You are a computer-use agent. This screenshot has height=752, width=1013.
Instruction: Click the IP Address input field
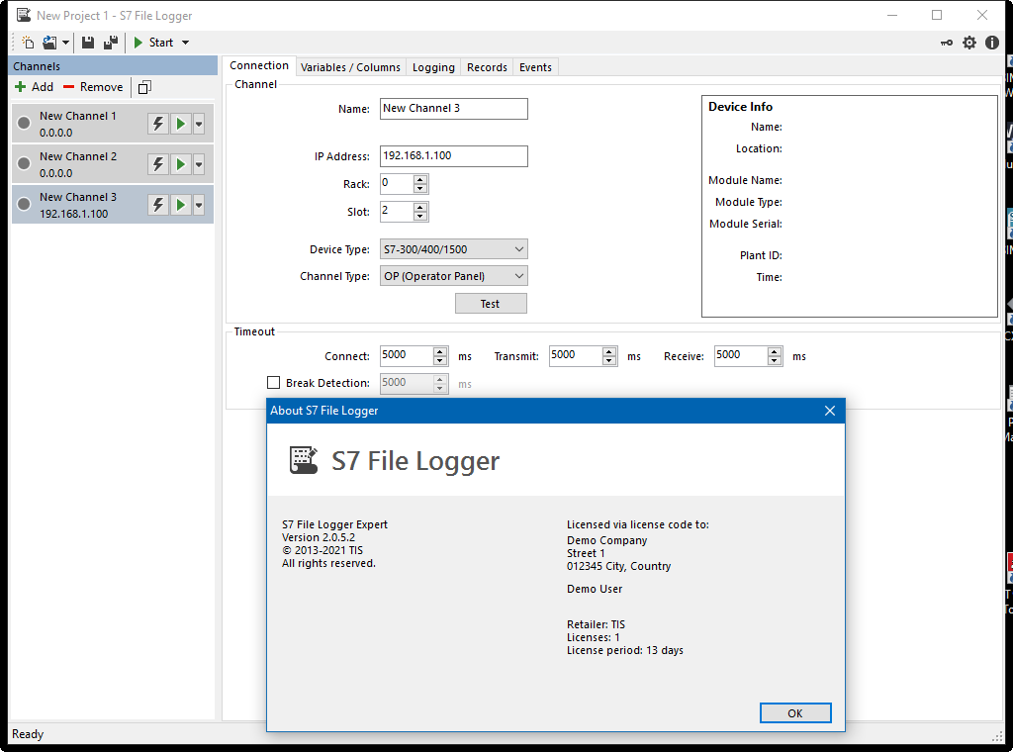point(453,155)
